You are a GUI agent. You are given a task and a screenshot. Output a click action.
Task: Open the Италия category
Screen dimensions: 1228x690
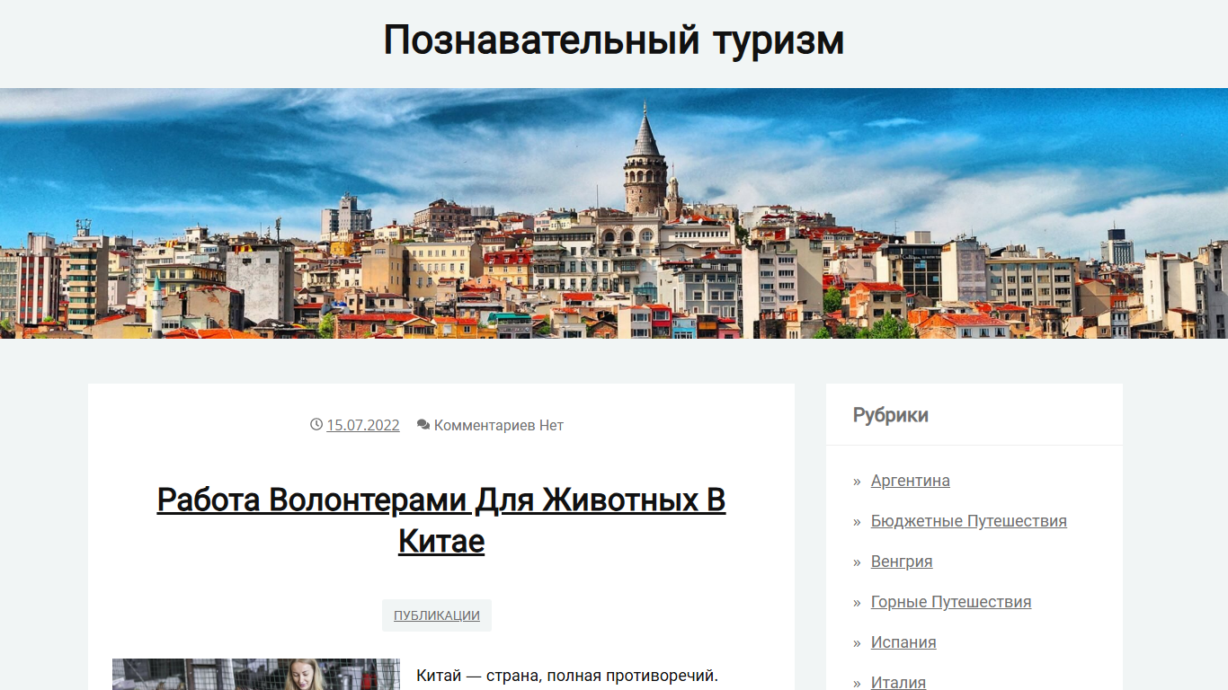point(898,682)
